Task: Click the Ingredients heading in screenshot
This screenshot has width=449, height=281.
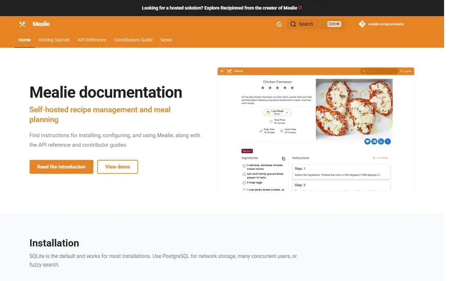Action: tap(250, 158)
